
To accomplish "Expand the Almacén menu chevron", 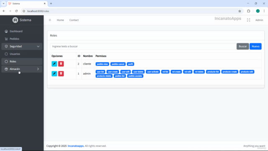I will [38, 69].
